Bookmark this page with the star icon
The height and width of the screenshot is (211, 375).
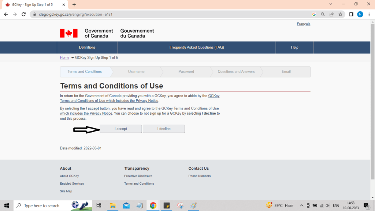(340, 14)
